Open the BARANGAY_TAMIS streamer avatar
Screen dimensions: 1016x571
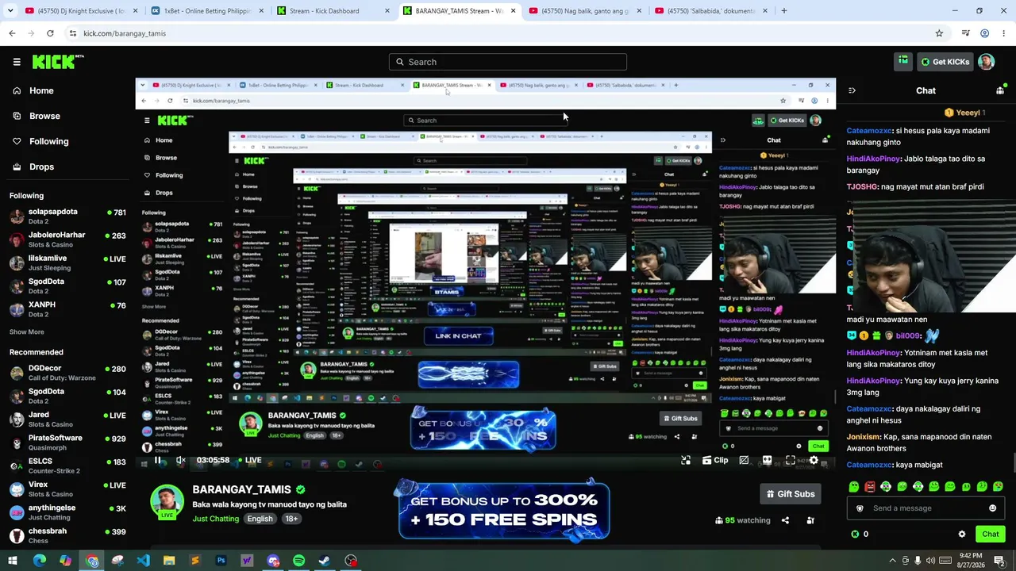tap(167, 502)
